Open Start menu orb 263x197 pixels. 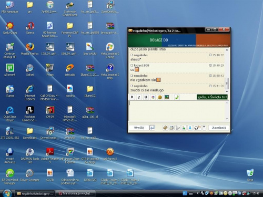pyautogui.click(x=7, y=193)
